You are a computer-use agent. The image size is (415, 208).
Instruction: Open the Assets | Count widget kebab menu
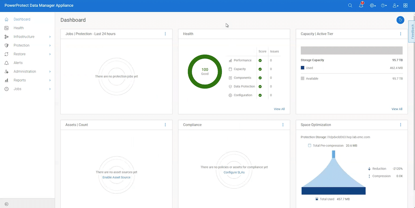click(x=165, y=124)
